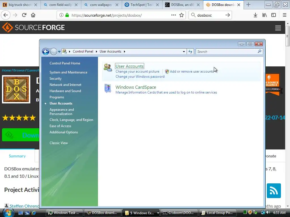This screenshot has width=290, height=217.
Task: Expand the Control Panel breadcrumb arrow
Action: (70, 51)
